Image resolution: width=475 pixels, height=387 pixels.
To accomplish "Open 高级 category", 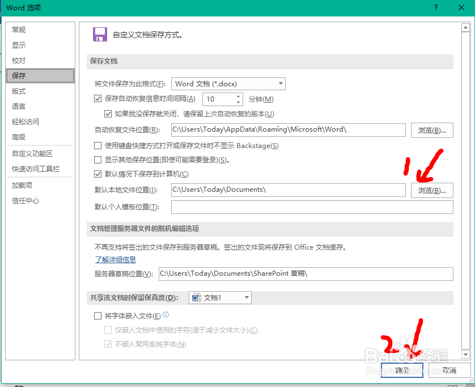I will [x=40, y=137].
